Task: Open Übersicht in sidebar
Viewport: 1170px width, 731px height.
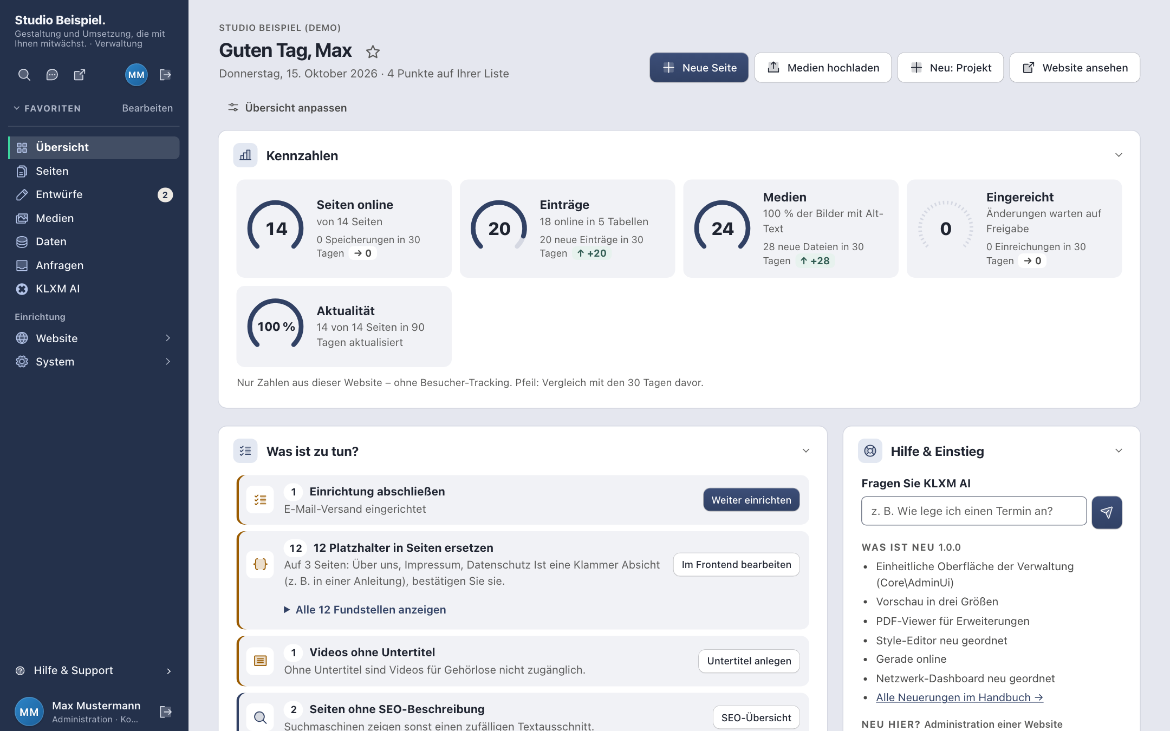Action: pos(94,147)
